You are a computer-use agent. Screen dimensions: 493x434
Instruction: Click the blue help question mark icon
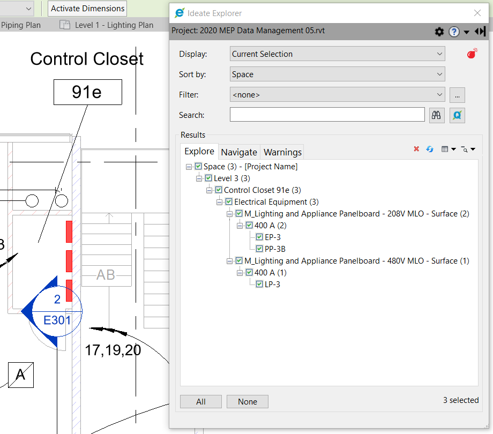point(454,32)
